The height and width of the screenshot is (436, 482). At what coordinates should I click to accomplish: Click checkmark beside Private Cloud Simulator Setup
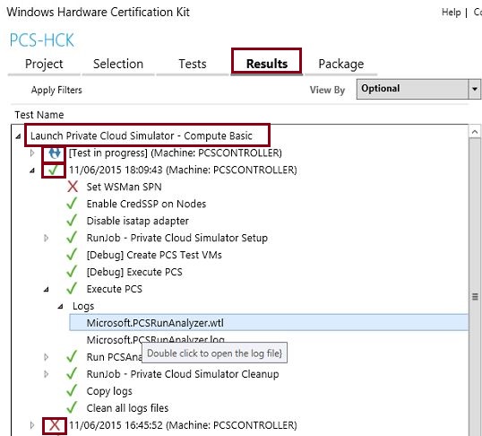tap(72, 237)
